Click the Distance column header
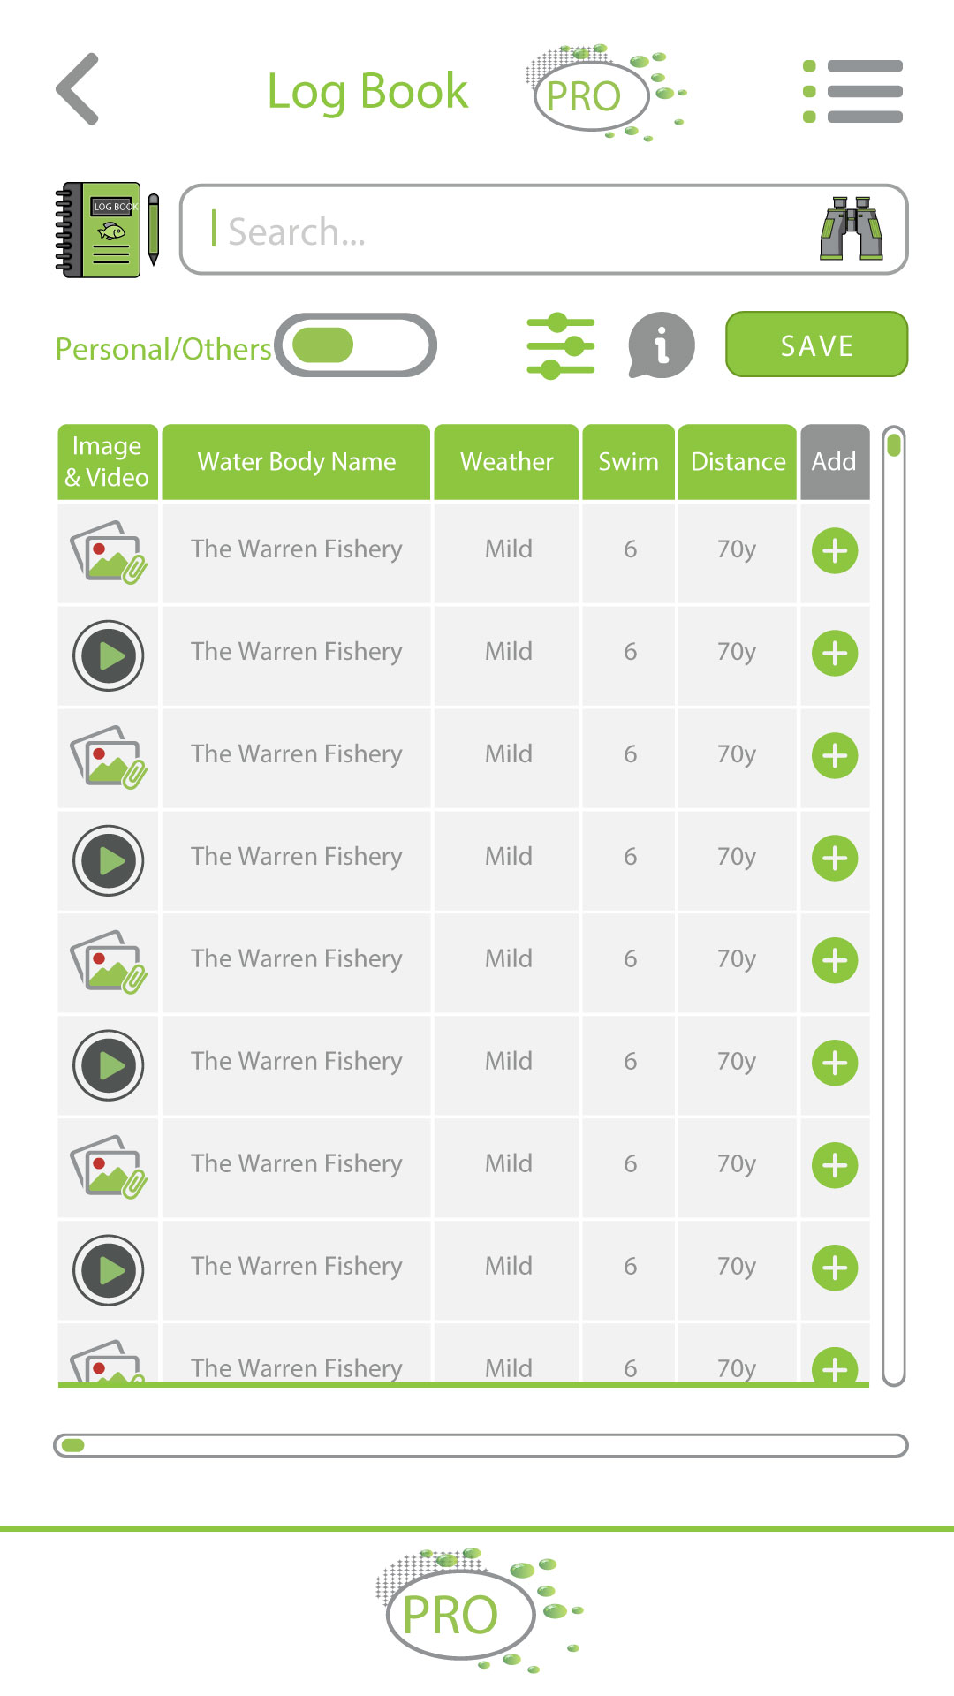The height and width of the screenshot is (1696, 954). [x=738, y=462]
